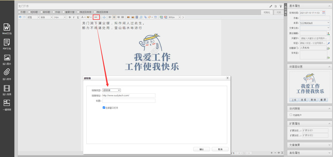Open the calendar picker for 发布时间
The width and height of the screenshot is (333, 157).
[323, 13]
